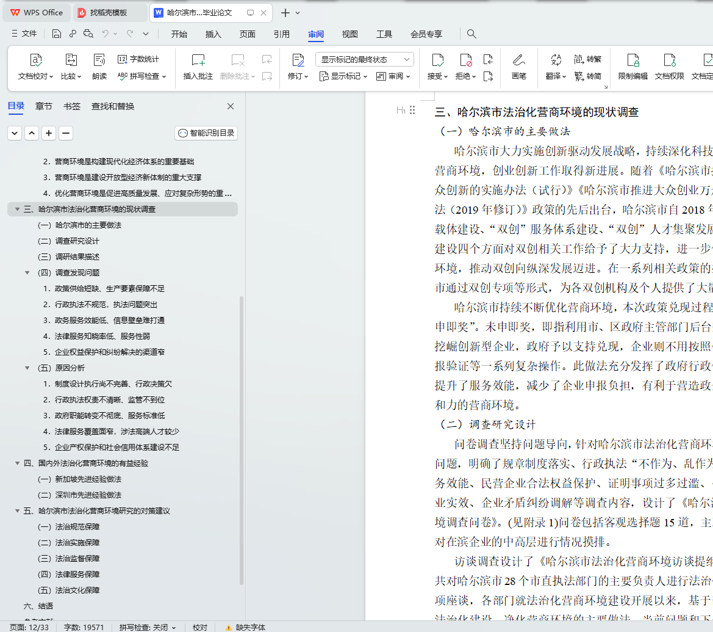Open the 开始 ribbon tab
713x632 pixels.
pyautogui.click(x=179, y=34)
